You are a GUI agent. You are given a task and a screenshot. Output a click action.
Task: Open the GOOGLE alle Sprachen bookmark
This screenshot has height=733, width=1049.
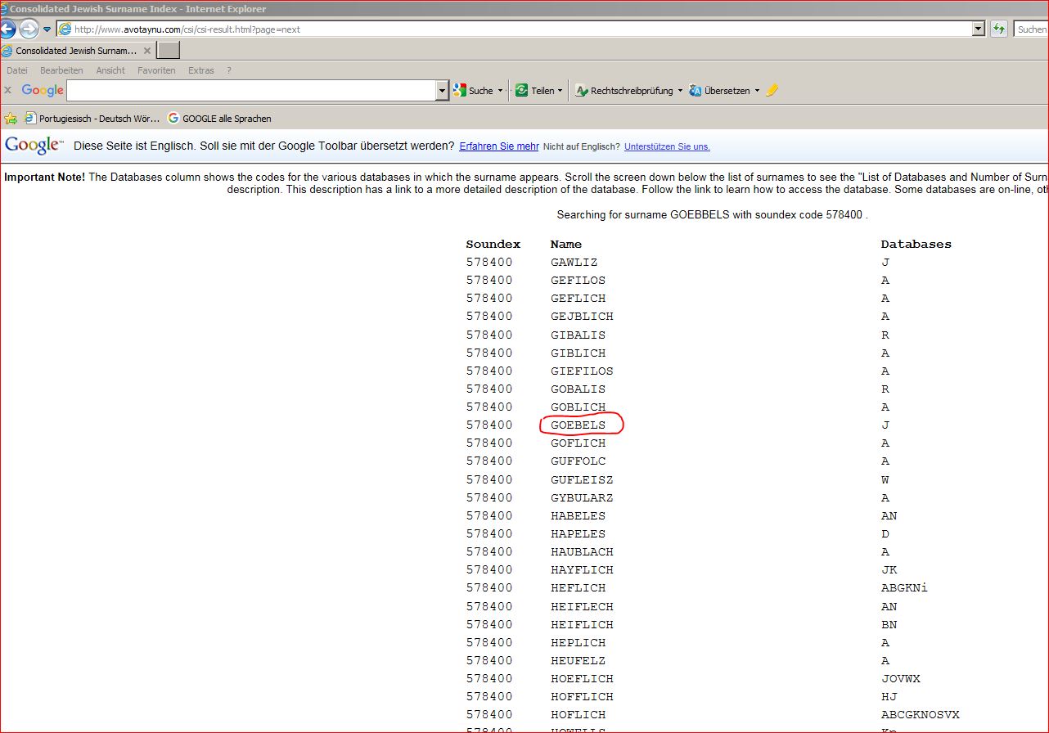[x=219, y=118]
